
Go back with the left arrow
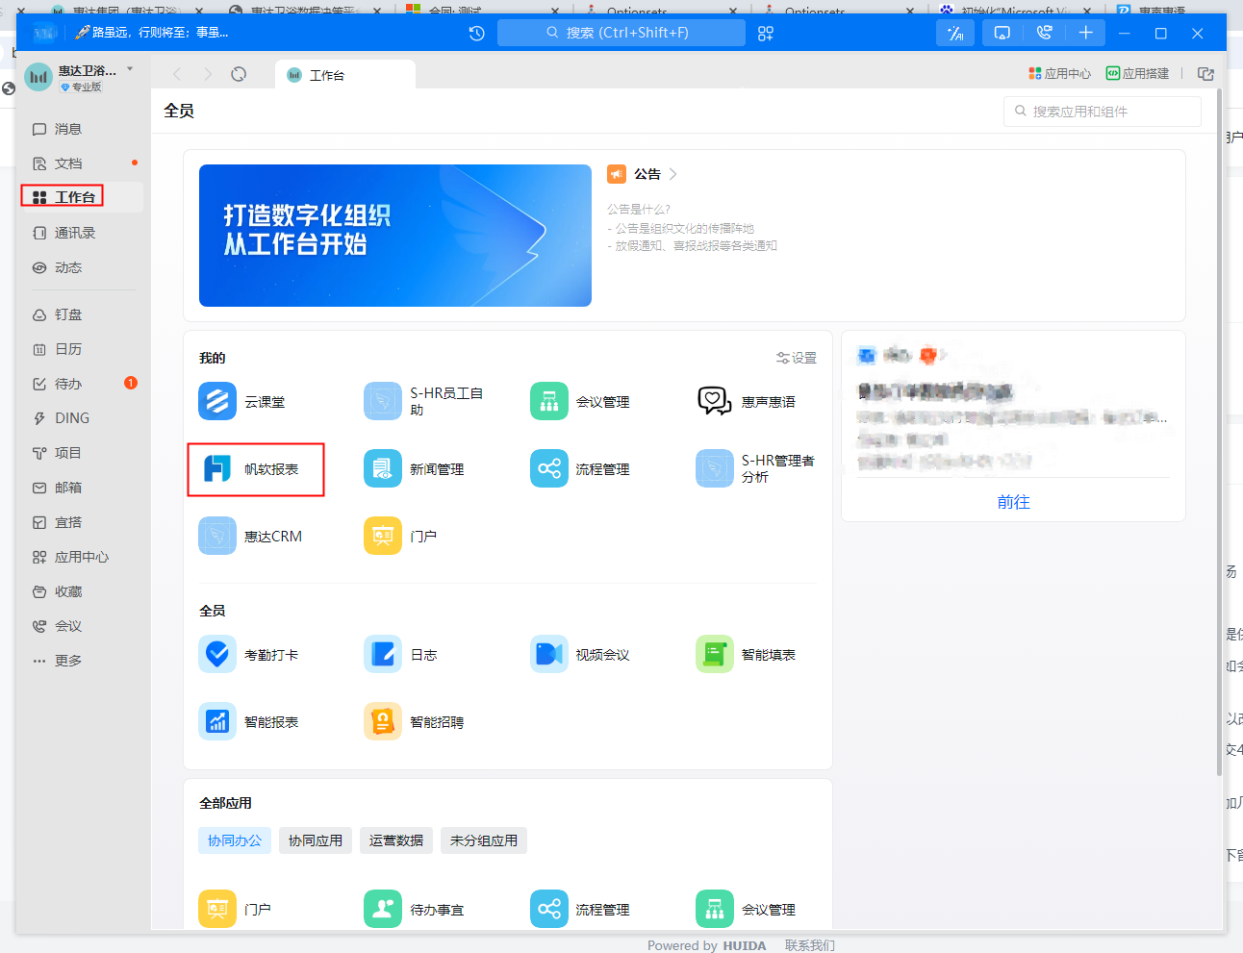pyautogui.click(x=177, y=74)
